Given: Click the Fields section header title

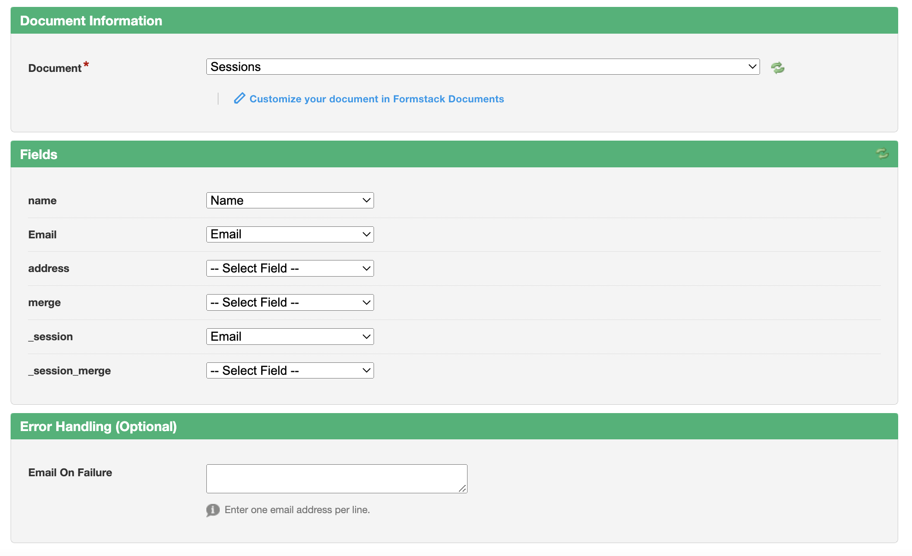Looking at the screenshot, I should pos(39,154).
